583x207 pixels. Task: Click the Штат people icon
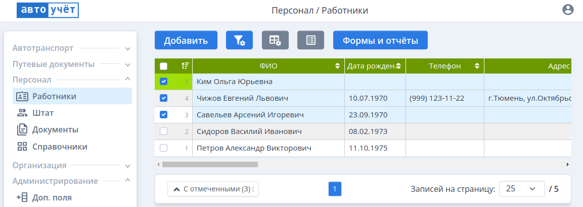click(x=22, y=113)
